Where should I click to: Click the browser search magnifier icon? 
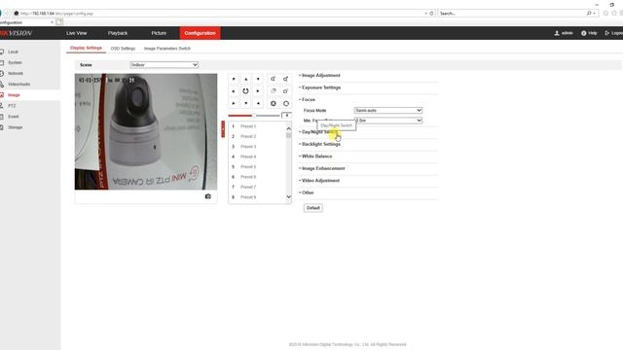589,14
